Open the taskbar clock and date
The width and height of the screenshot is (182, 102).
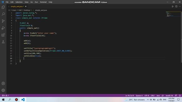coord(171,99)
